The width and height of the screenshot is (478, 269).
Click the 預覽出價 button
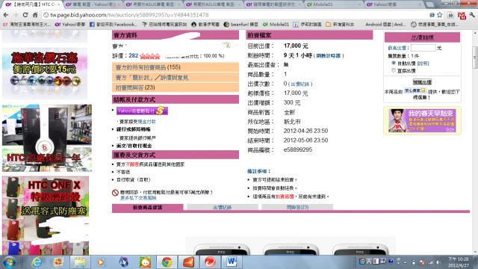(422, 82)
